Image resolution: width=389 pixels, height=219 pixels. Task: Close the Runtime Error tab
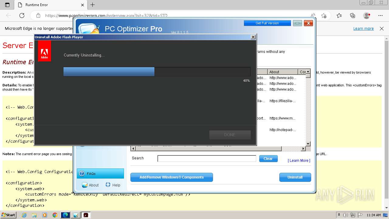point(82,5)
